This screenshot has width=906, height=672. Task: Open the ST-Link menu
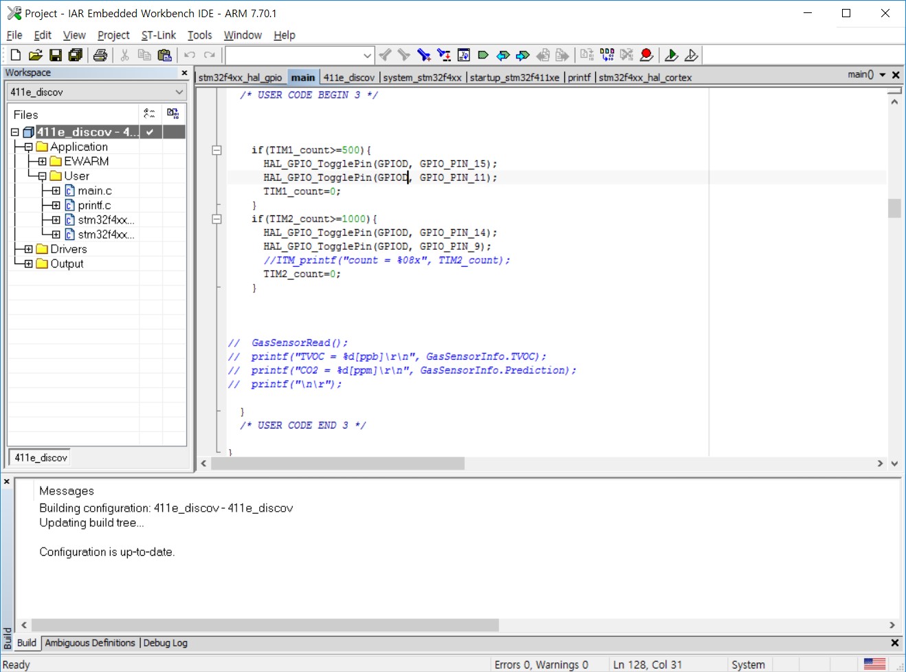(158, 35)
